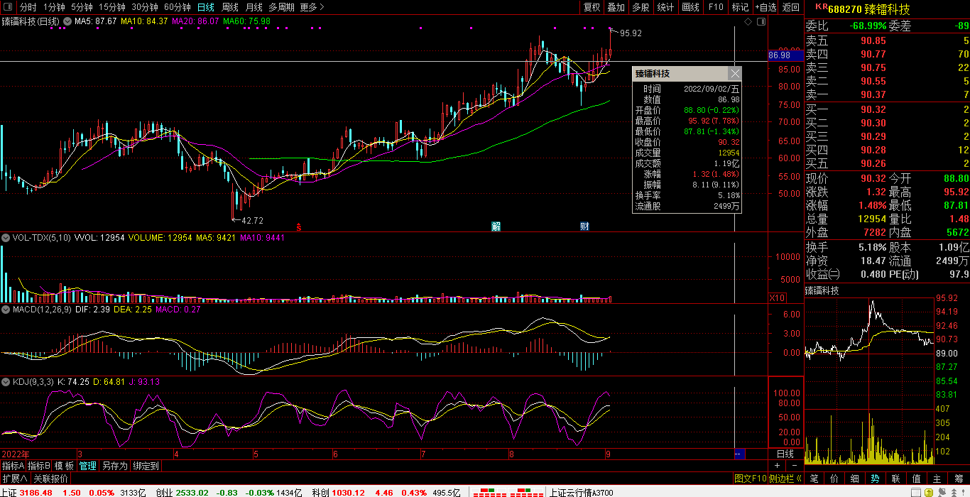Click the left panel toggle icon

point(7,7)
